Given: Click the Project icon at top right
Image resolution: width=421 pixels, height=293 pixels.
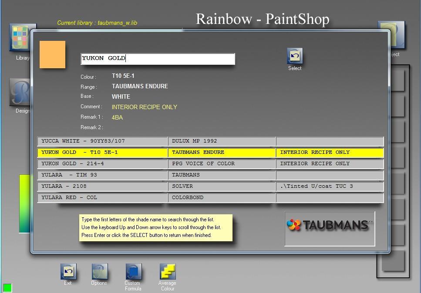Looking at the screenshot, I should tap(397, 35).
